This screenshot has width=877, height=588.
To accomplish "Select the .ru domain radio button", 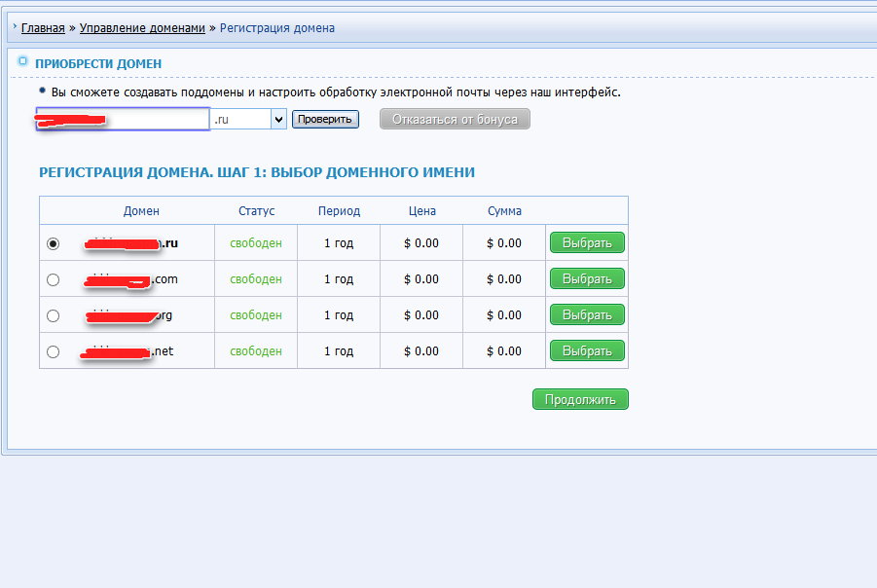I will [54, 243].
